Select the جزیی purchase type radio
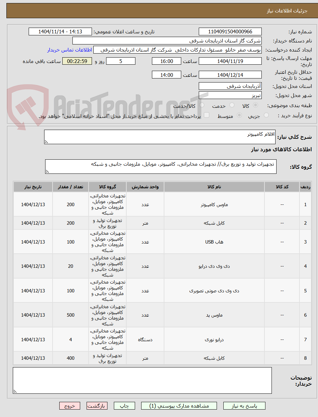The image size is (318, 417). point(266,115)
